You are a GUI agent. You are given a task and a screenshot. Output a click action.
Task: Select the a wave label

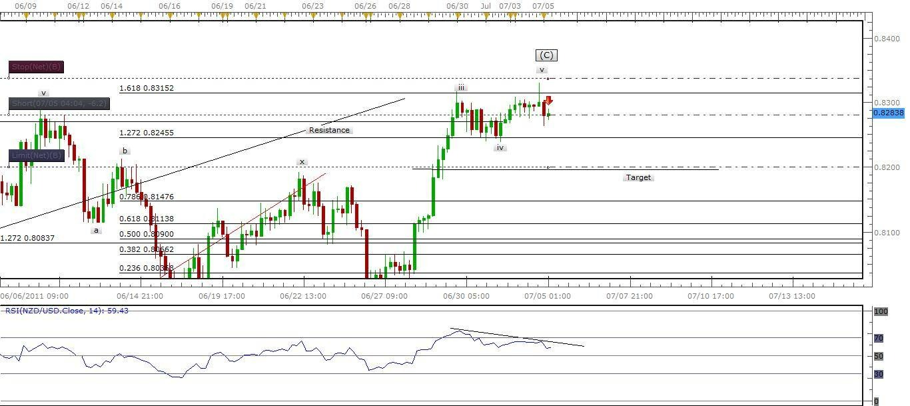(96, 231)
